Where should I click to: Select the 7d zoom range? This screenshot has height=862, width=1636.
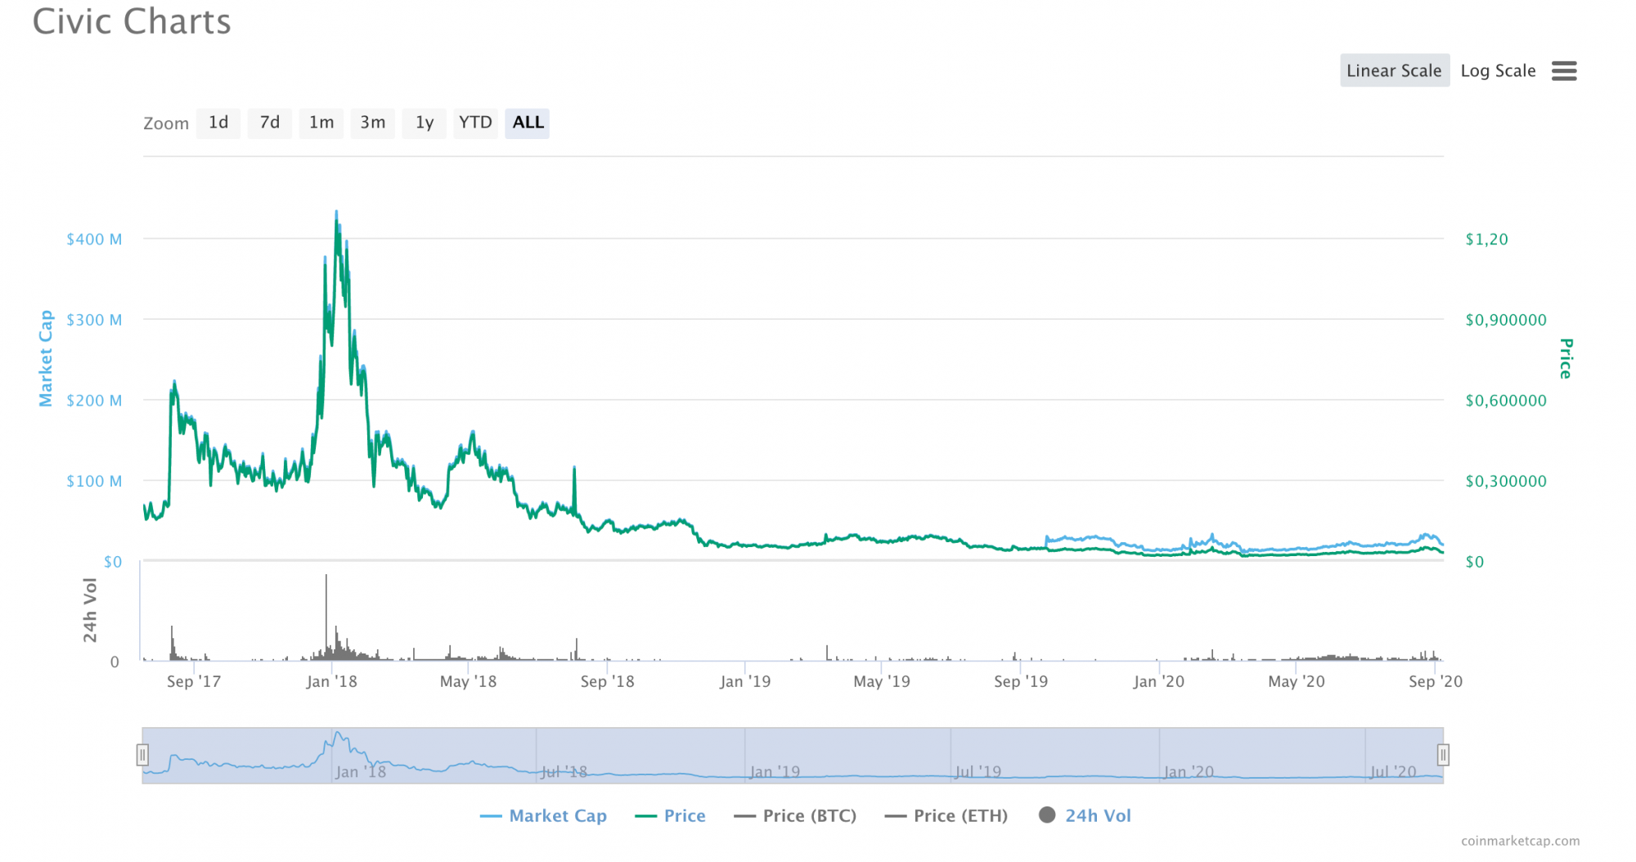click(270, 123)
